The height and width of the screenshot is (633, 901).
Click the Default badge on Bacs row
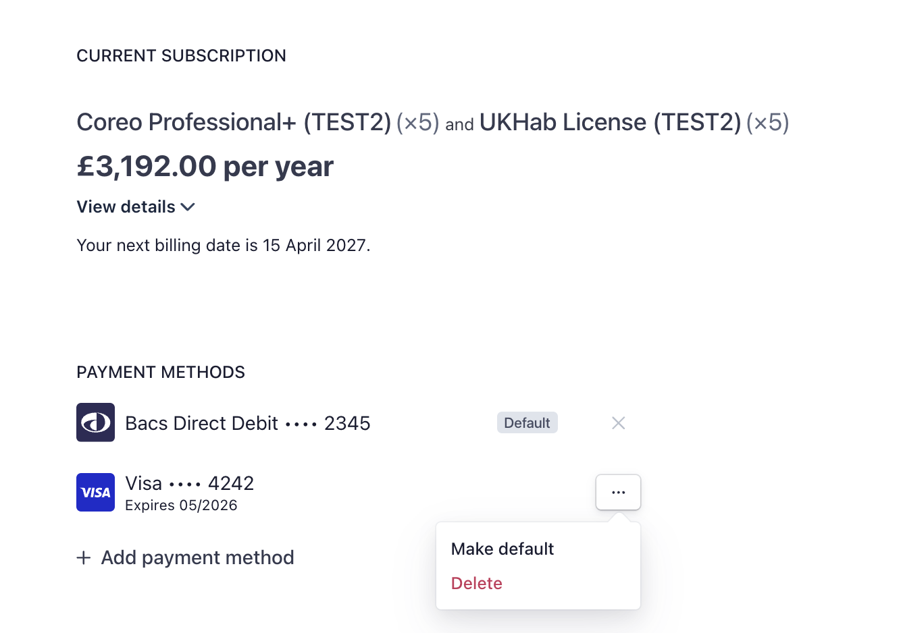tap(527, 423)
